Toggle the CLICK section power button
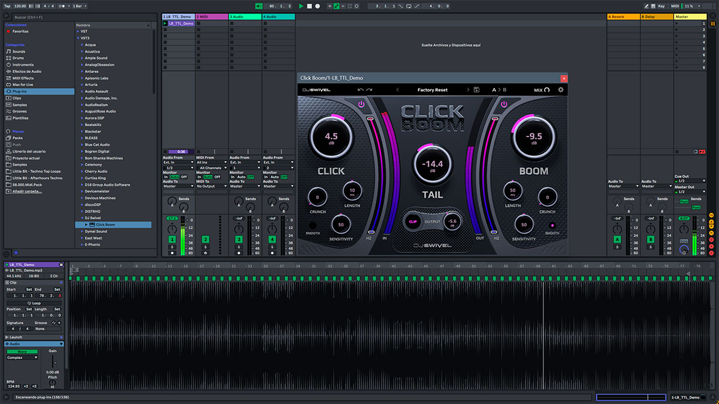 (x=361, y=104)
